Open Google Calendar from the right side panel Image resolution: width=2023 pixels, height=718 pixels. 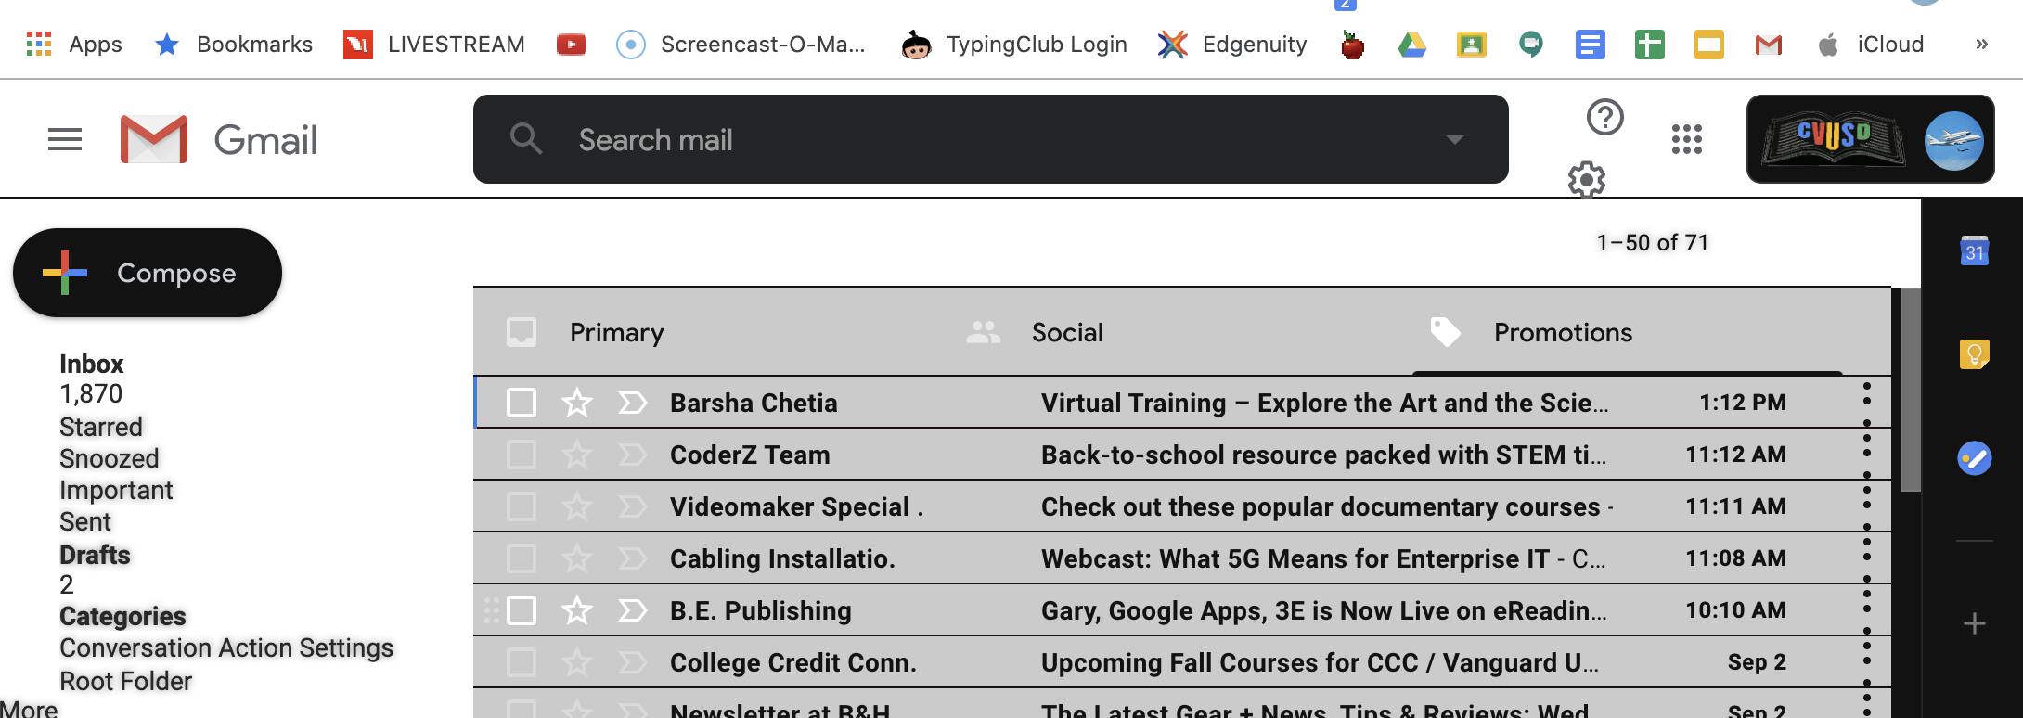[1975, 250]
